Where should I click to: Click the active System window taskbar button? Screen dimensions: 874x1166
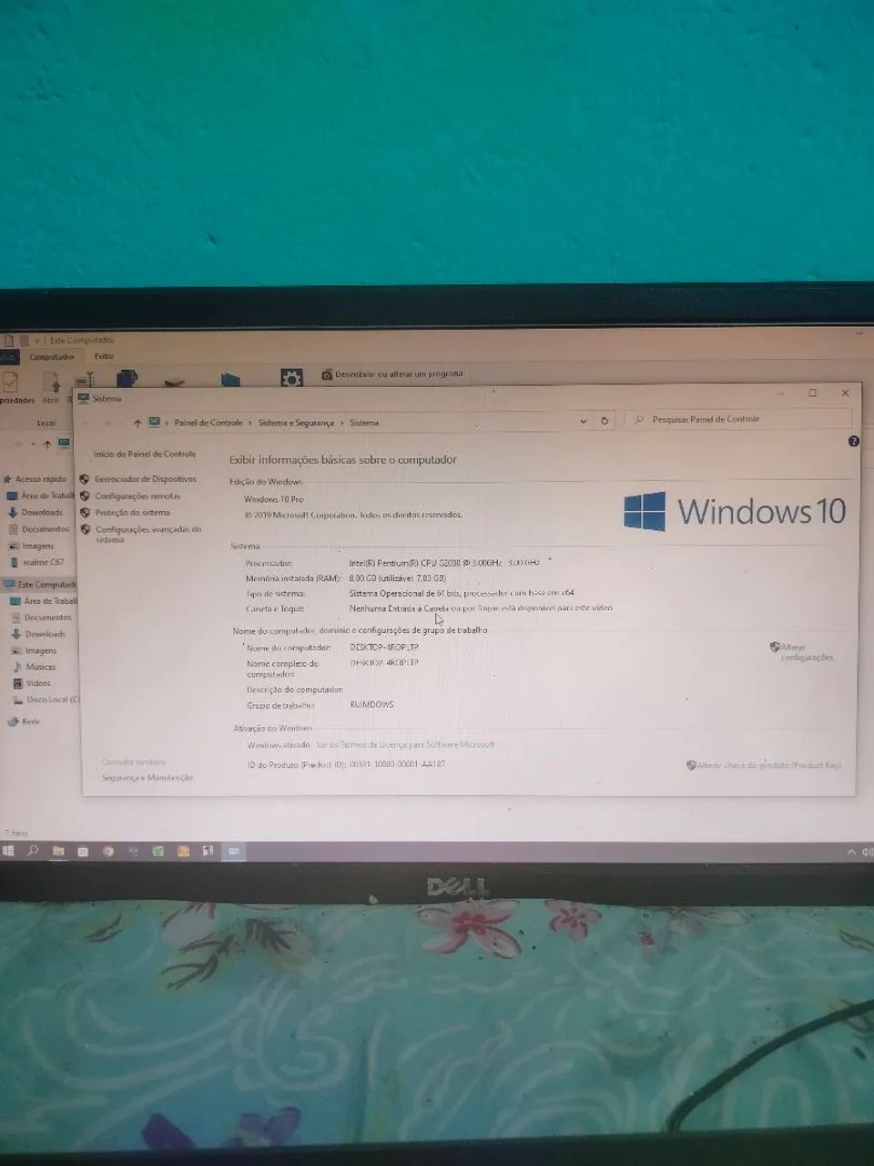pyautogui.click(x=234, y=851)
